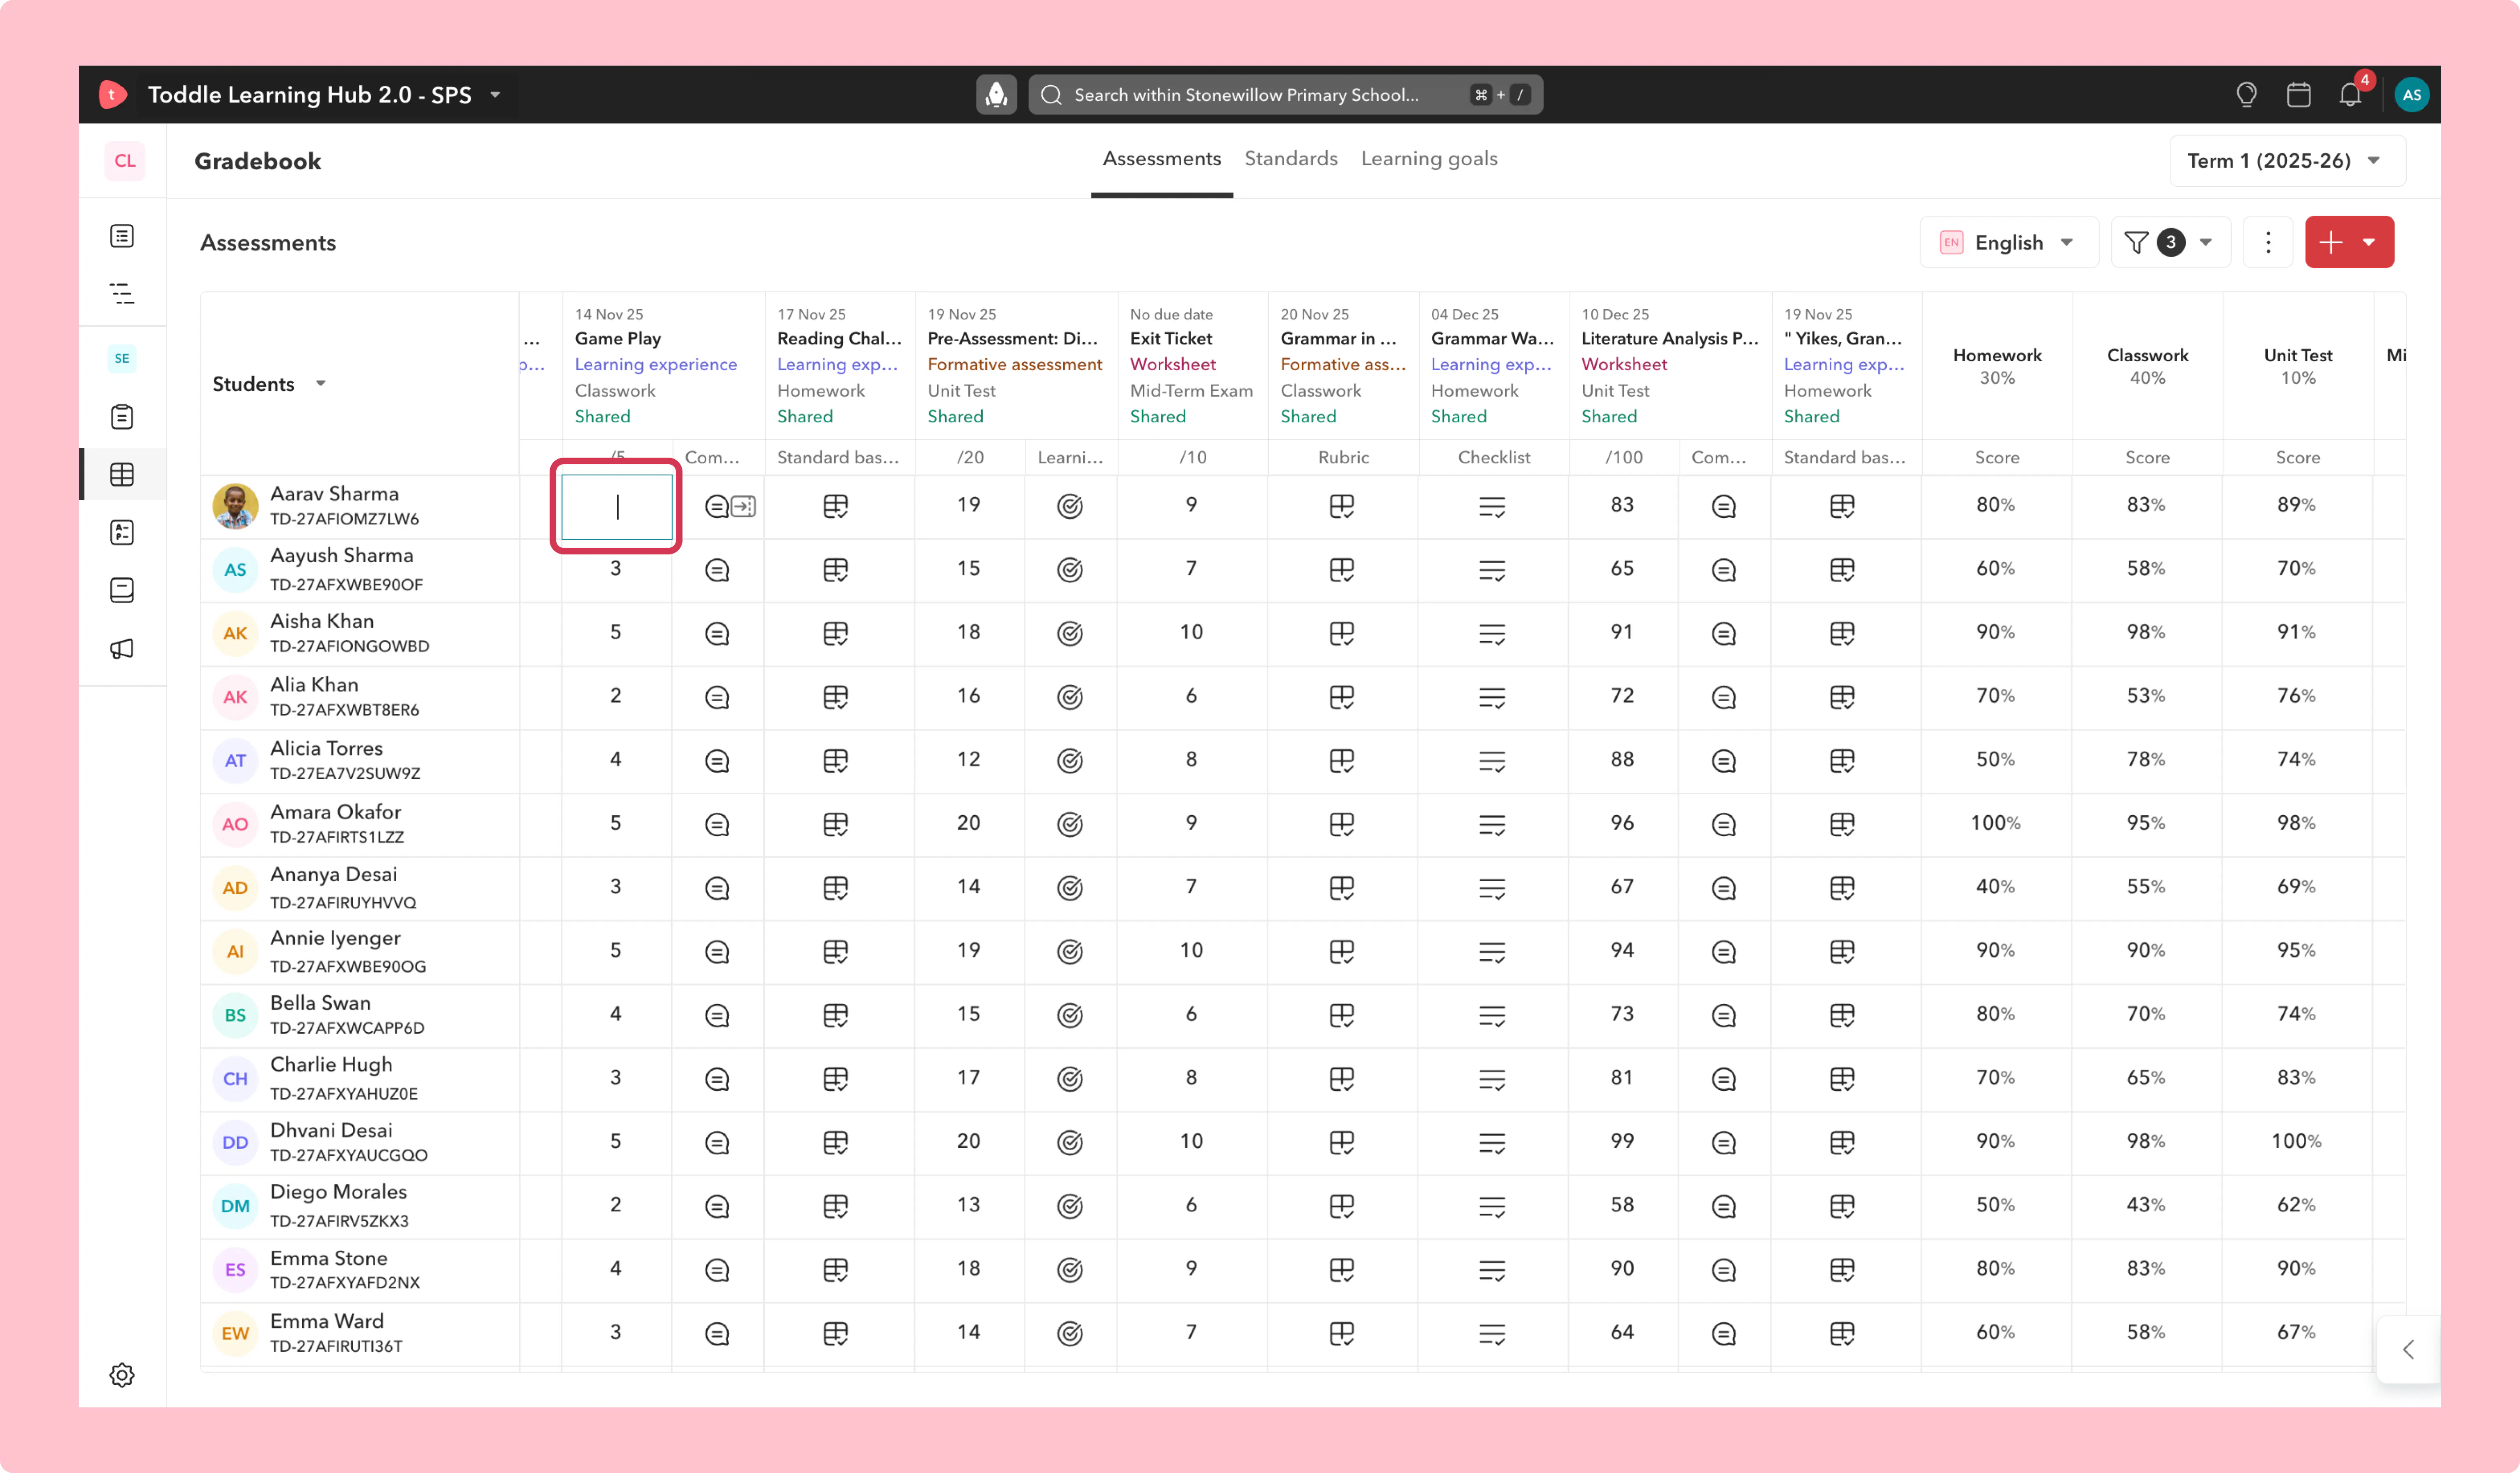Image resolution: width=2520 pixels, height=1473 pixels.
Task: Select Aayush Sharma's Game Play score 3
Action: point(616,570)
